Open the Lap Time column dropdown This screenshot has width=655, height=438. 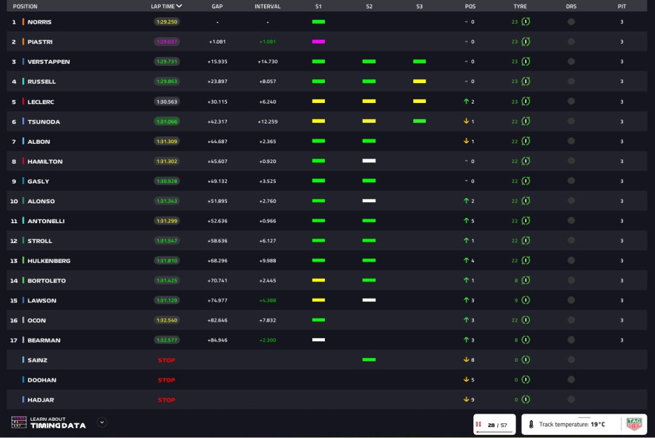pyautogui.click(x=179, y=6)
